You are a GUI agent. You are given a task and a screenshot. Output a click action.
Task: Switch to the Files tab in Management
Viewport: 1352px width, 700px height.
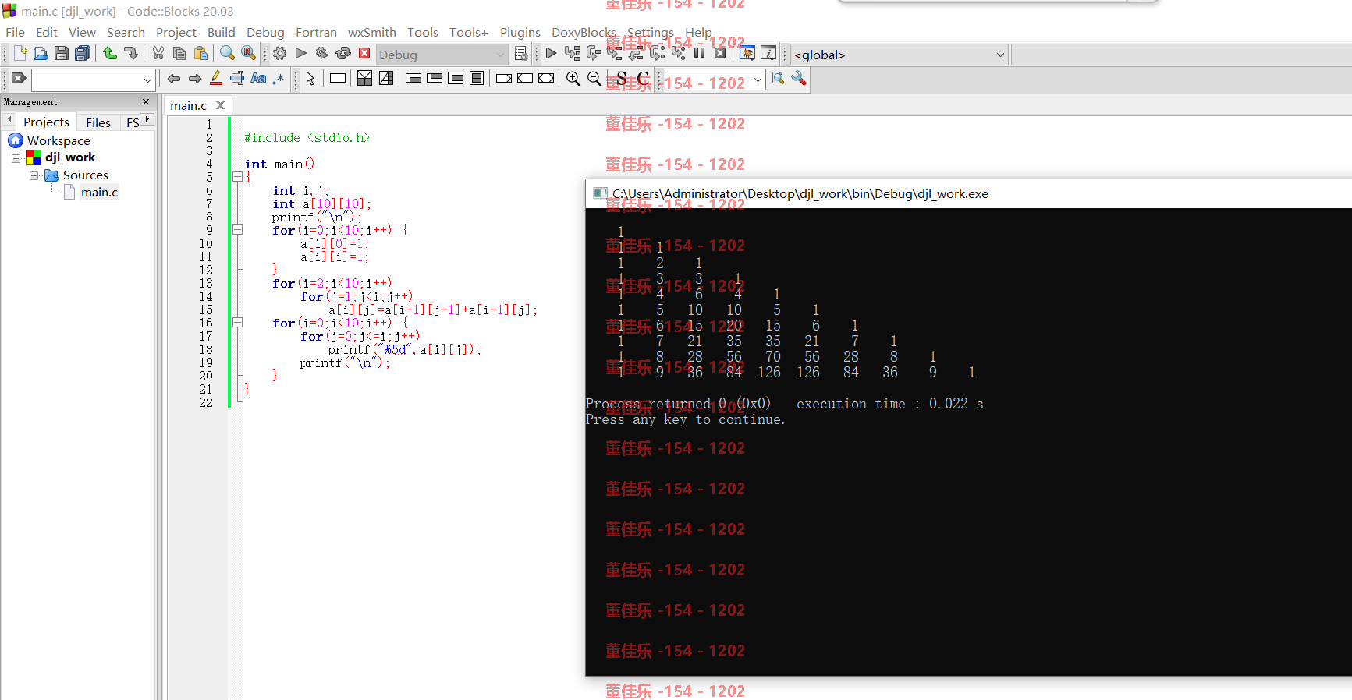coord(98,122)
